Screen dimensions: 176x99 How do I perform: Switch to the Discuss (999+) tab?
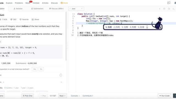pyautogui.click(x=56, y=9)
